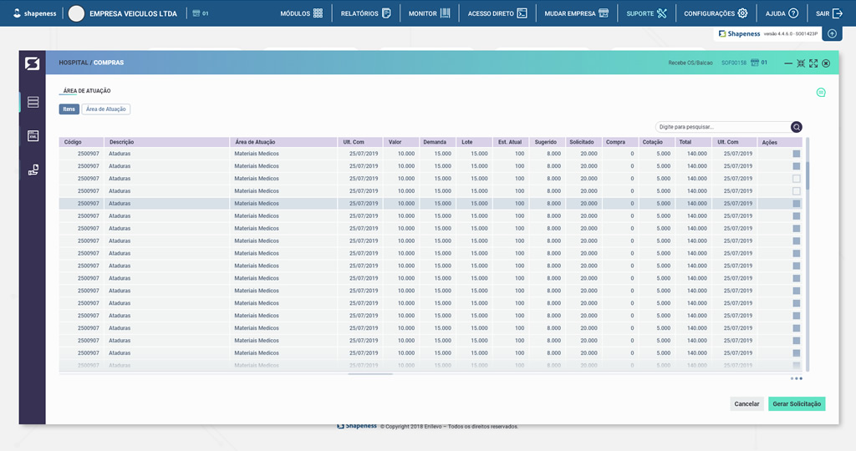Minimize the Compras window
This screenshot has width=856, height=451.
(x=788, y=63)
